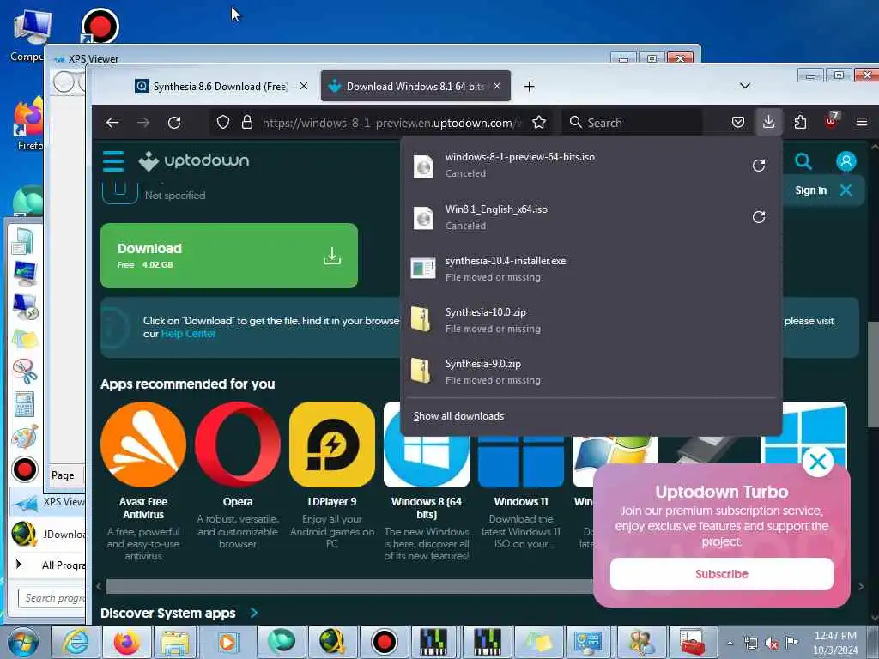
Task: Click the page vertical scrollbar thumb
Action: [x=873, y=374]
